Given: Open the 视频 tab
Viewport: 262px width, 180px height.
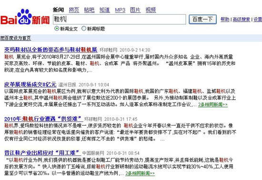Looking at the screenshot, I should (151, 10).
